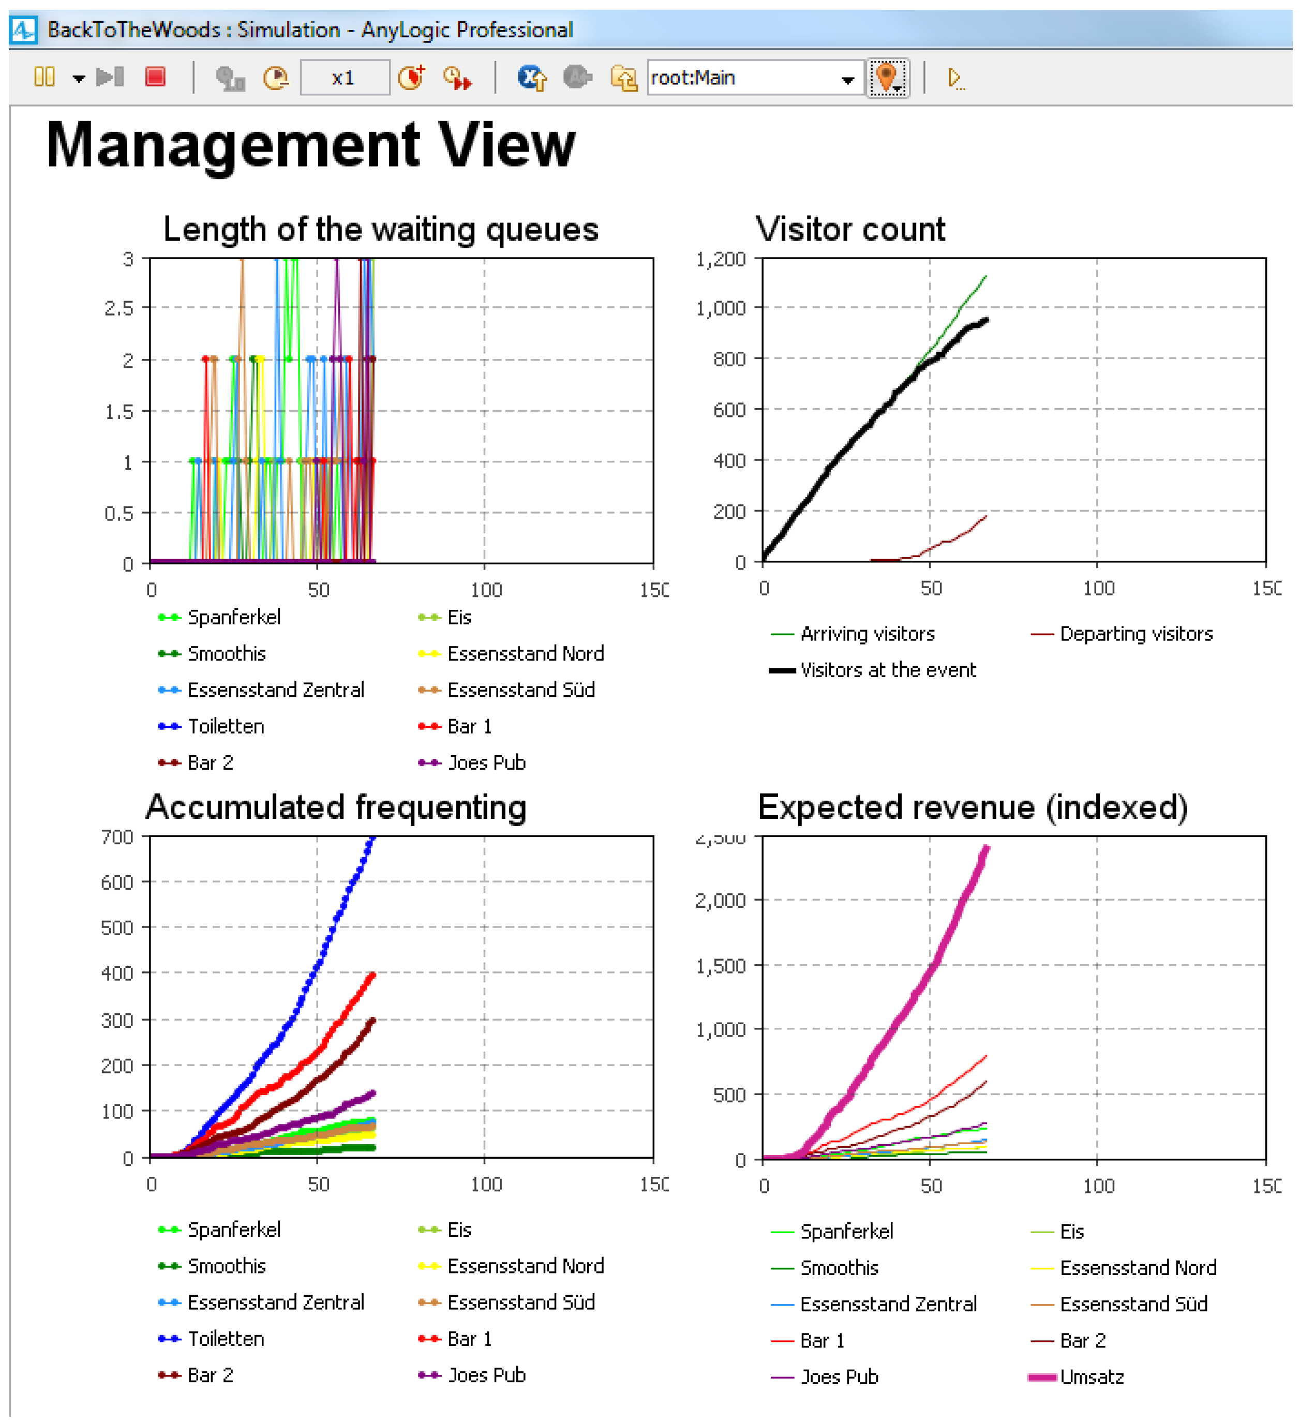Slow down the simulation speed
This screenshot has width=1300, height=1423.
pyautogui.click(x=277, y=78)
